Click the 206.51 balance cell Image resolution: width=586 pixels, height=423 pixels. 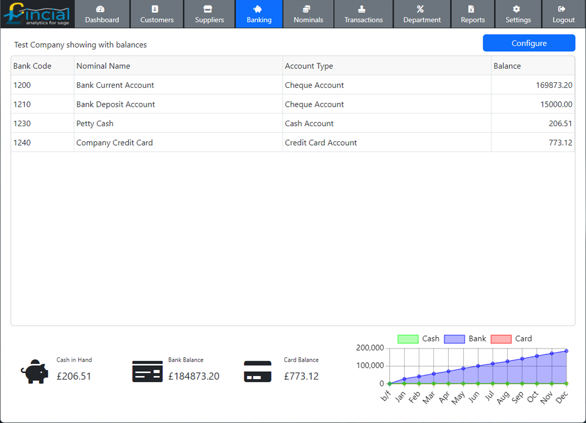point(533,124)
